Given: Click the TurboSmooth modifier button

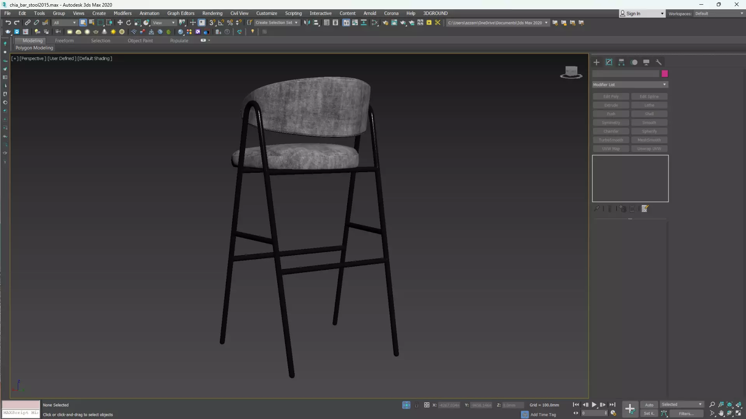Looking at the screenshot, I should coord(611,140).
